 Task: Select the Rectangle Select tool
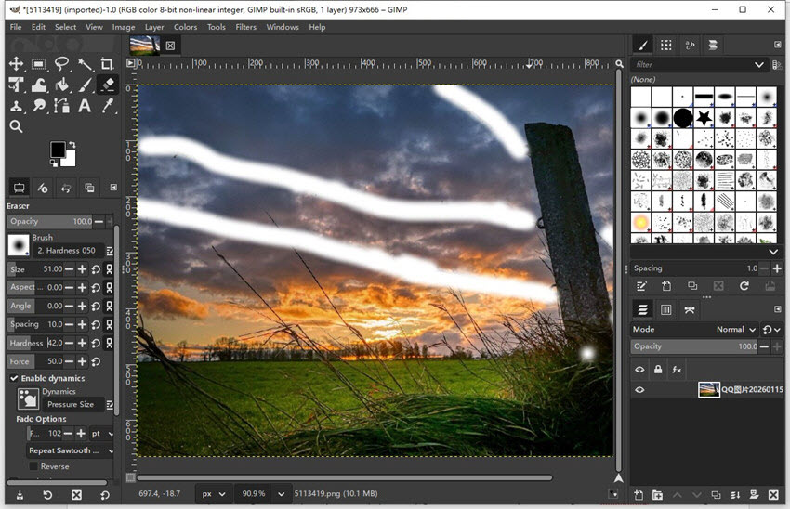click(x=39, y=64)
